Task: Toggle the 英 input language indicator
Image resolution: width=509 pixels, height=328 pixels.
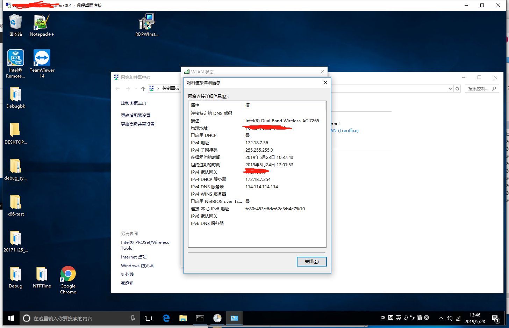Action: [x=399, y=318]
